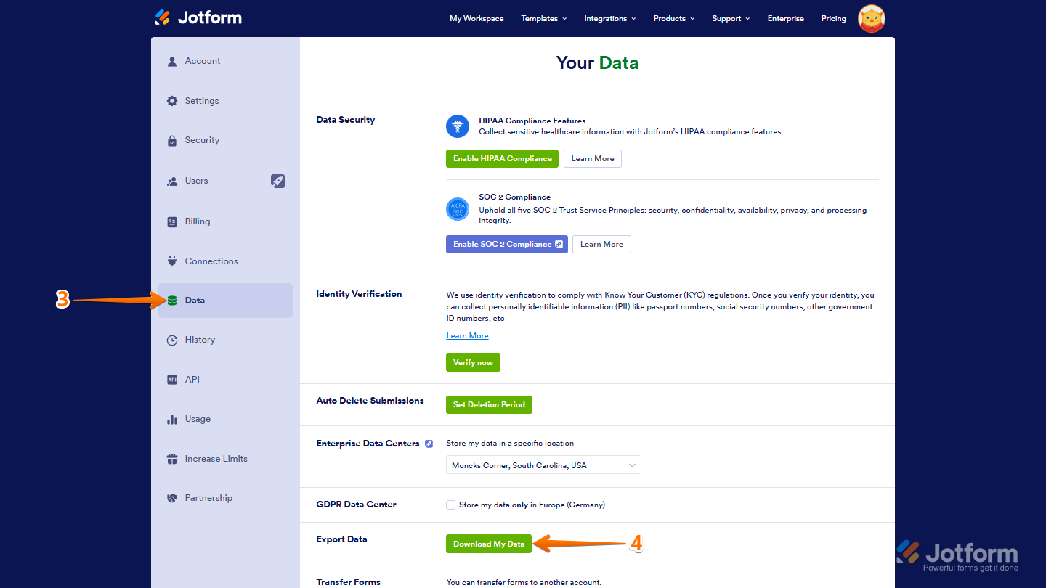The image size is (1046, 588).
Task: Enable the GDPR Europe-only data storage checkbox
Action: click(450, 505)
